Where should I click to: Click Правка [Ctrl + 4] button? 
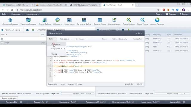coord(41,102)
